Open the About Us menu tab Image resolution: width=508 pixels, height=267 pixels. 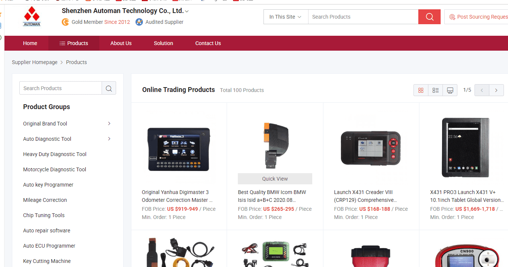(121, 43)
